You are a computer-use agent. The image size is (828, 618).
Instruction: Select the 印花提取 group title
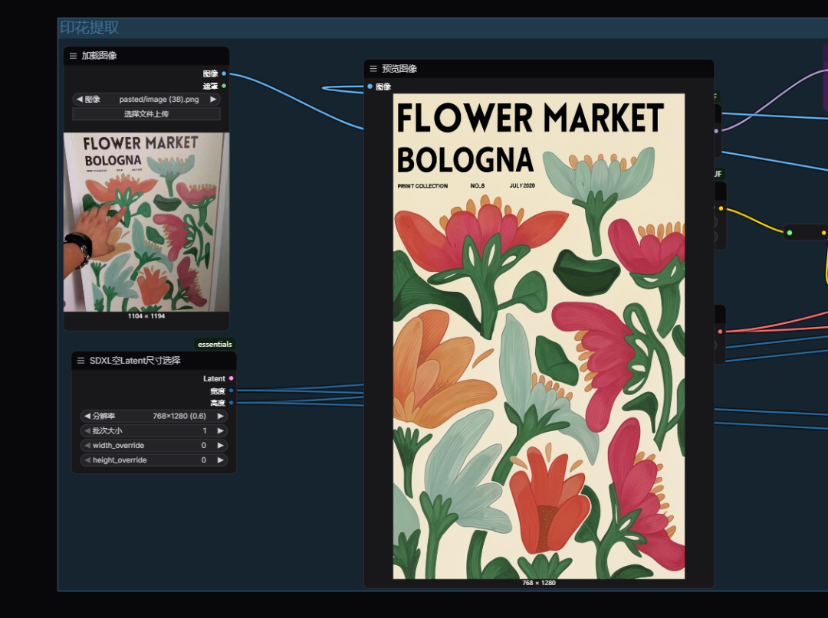pos(89,28)
